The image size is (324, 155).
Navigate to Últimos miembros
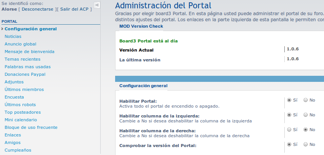coord(24,89)
